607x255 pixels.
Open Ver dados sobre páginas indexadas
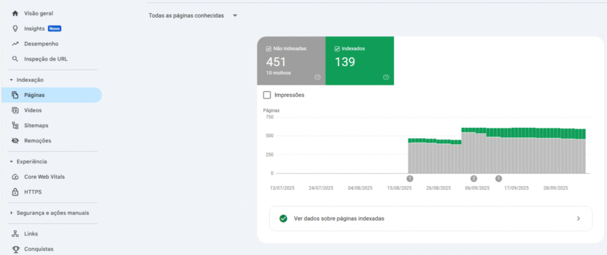click(430, 218)
